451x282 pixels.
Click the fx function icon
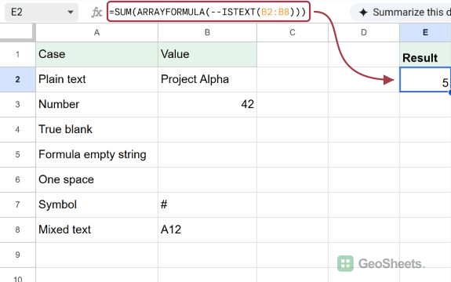(96, 13)
